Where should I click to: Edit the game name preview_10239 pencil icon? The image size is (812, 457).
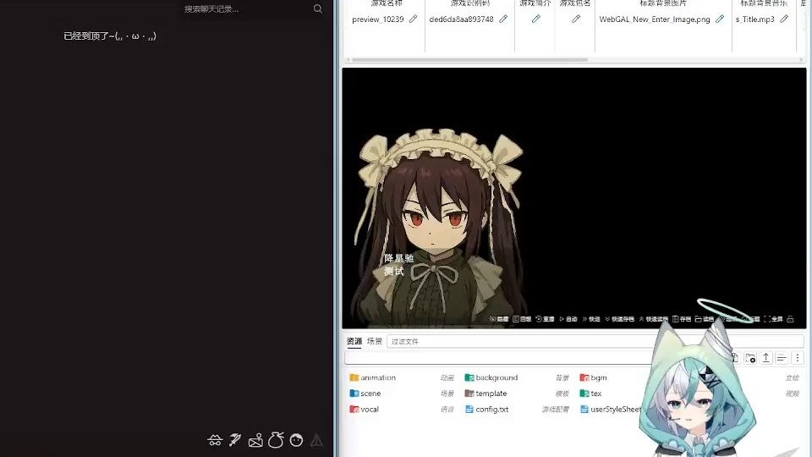[413, 19]
